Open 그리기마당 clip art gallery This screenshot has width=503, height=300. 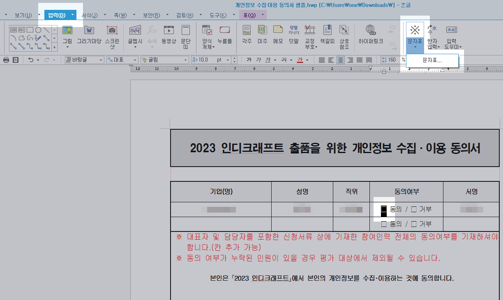click(89, 35)
